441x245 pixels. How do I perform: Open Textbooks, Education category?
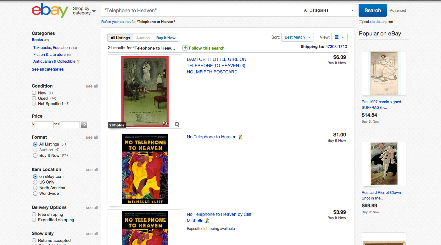[x=52, y=48]
